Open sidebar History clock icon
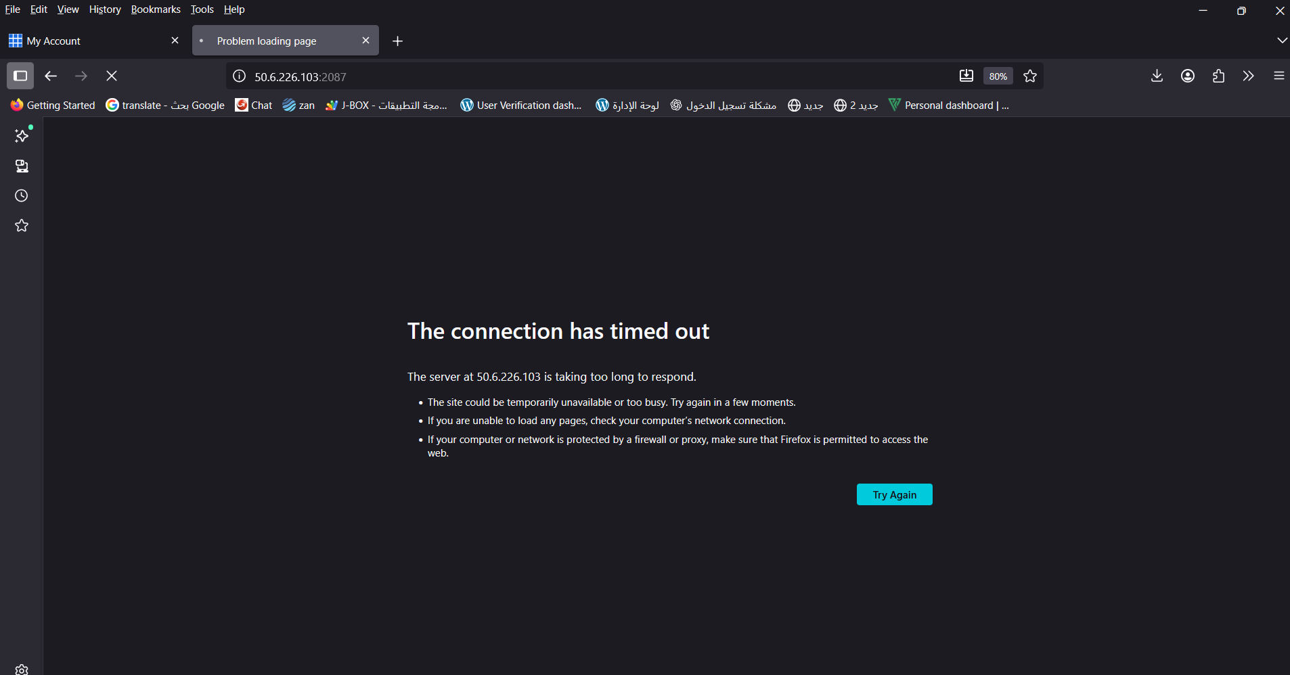Viewport: 1290px width, 675px height. tap(22, 196)
